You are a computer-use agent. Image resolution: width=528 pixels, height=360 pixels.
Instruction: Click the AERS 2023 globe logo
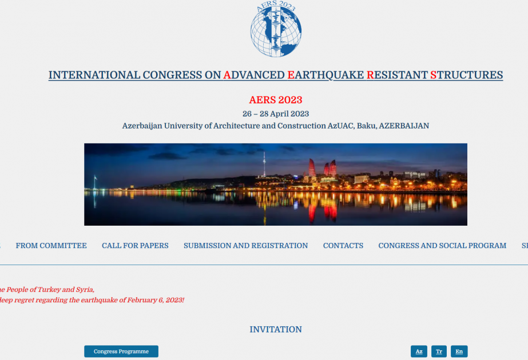point(275,30)
